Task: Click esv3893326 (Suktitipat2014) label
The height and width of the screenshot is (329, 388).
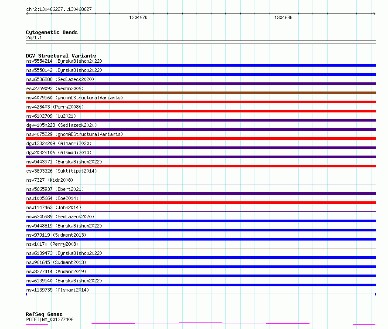Action: point(61,171)
